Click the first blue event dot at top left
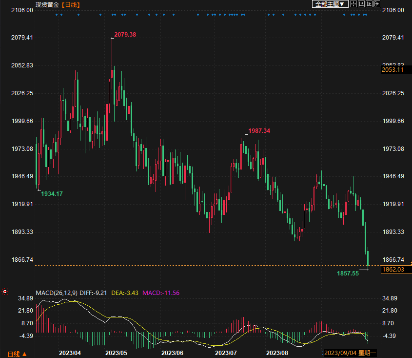 [57, 15]
